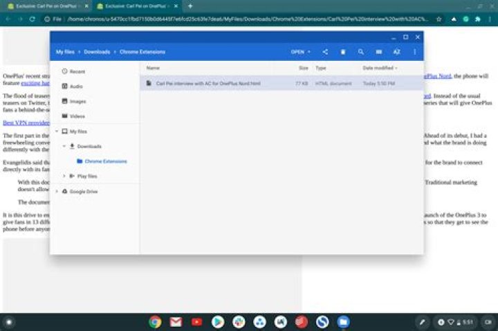Open the AZ sort options
The height and width of the screenshot is (331, 498).
397,52
